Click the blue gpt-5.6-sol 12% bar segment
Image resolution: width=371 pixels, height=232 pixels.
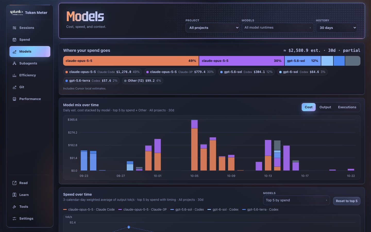303,61
